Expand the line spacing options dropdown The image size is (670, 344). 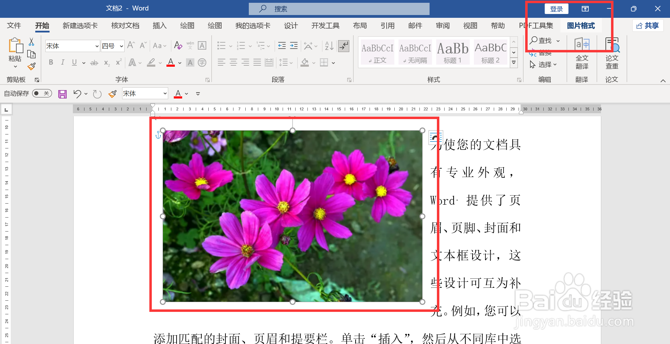coord(291,63)
